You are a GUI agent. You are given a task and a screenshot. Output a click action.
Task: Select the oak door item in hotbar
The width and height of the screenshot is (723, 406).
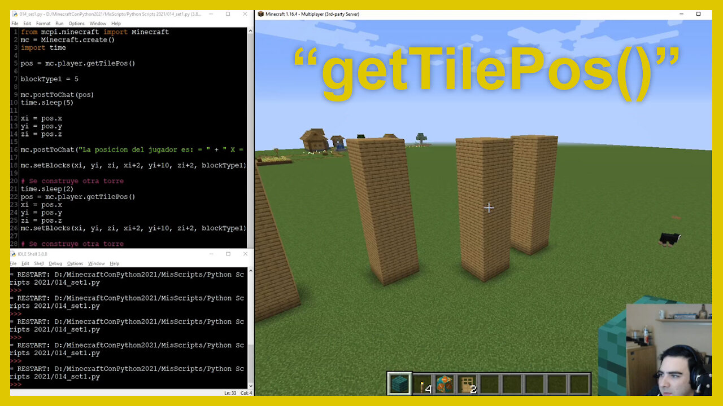467,383
